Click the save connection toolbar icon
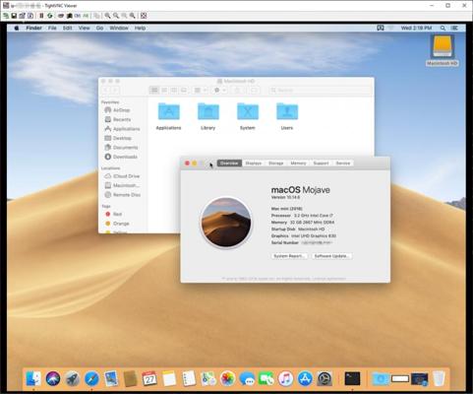The width and height of the screenshot is (473, 394). coord(14,16)
